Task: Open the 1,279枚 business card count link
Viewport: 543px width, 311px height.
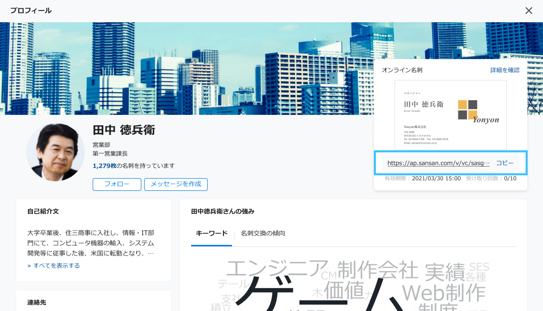Action: (104, 166)
